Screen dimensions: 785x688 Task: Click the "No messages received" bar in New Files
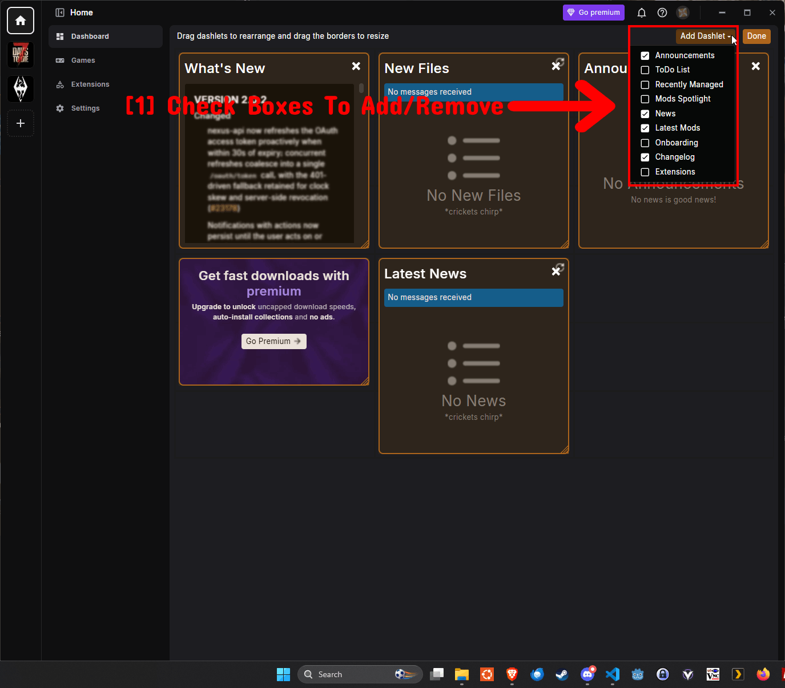click(x=474, y=92)
